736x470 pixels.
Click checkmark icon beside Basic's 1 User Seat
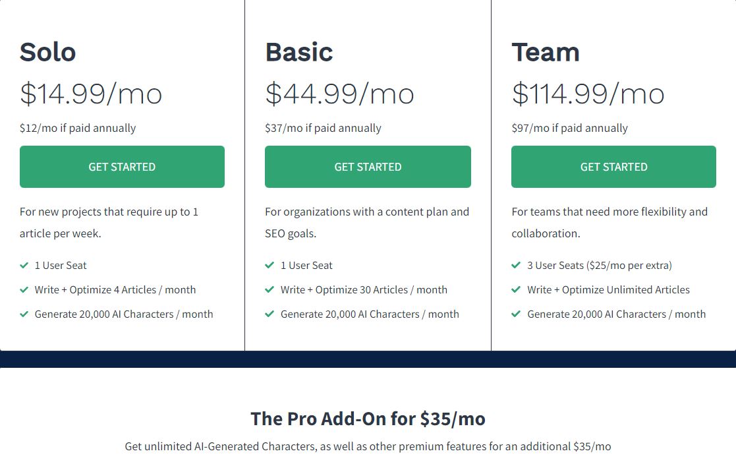pyautogui.click(x=269, y=265)
